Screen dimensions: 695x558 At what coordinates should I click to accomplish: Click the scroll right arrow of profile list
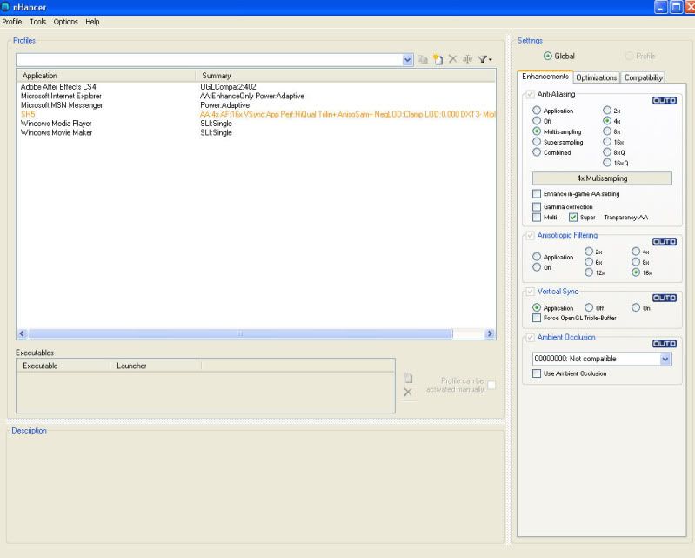[490, 333]
